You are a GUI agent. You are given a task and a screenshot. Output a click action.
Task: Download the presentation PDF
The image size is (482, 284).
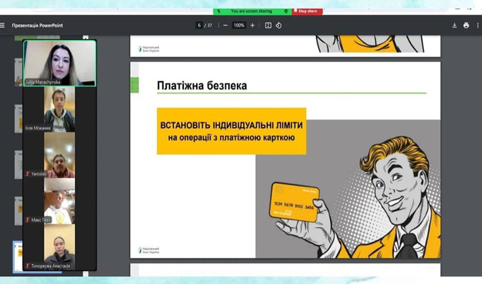coord(454,25)
